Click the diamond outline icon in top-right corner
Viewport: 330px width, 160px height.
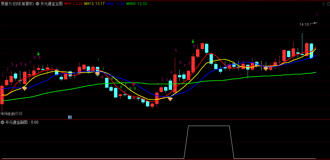click(x=324, y=4)
